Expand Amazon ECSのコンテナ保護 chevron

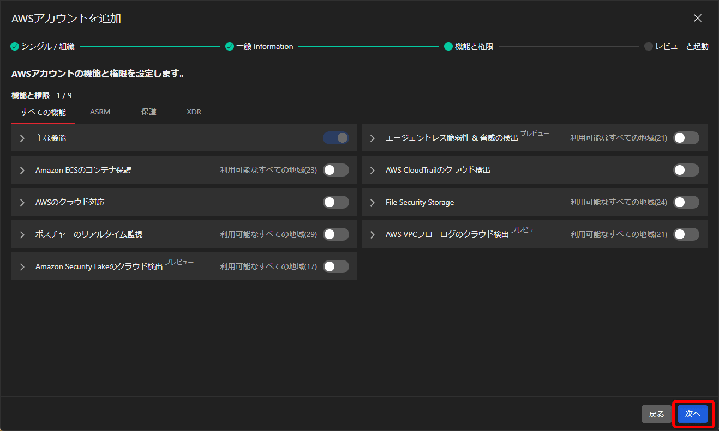tap(22, 171)
